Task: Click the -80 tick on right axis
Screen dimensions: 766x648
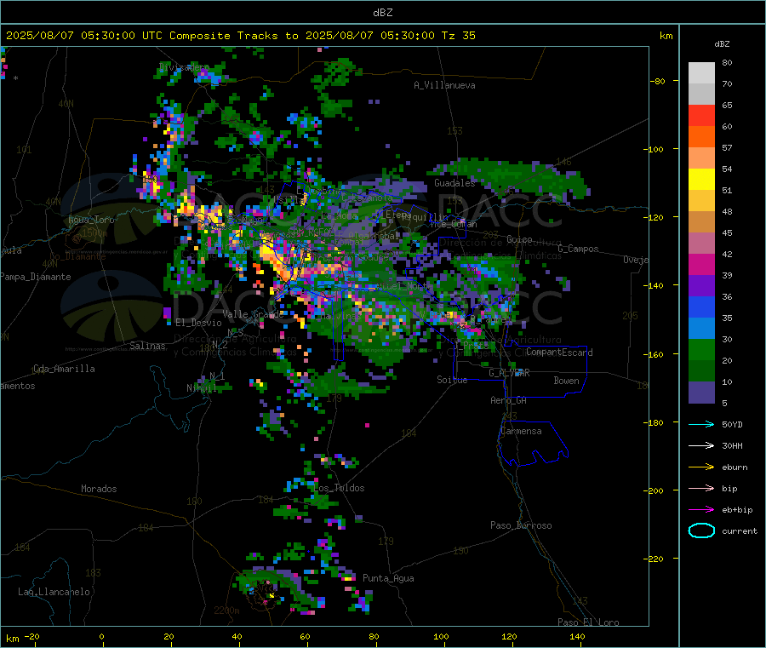Action: pyautogui.click(x=658, y=81)
